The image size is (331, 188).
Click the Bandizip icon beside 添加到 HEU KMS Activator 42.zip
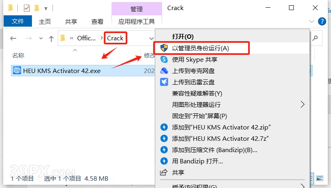(x=164, y=127)
